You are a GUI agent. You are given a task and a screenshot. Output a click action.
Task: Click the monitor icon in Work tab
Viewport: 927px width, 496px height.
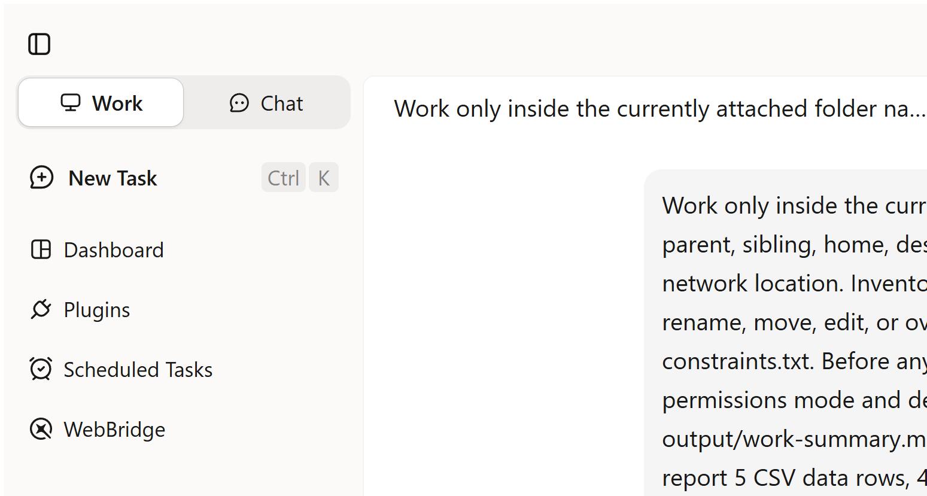(x=71, y=103)
